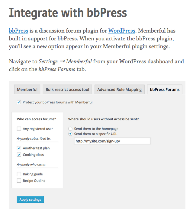Follow the WordPress hyperlink
Screen dimensions: 196x217
(122, 31)
